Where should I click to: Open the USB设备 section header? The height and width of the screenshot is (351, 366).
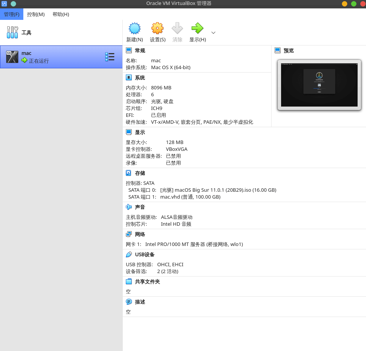tap(145, 254)
